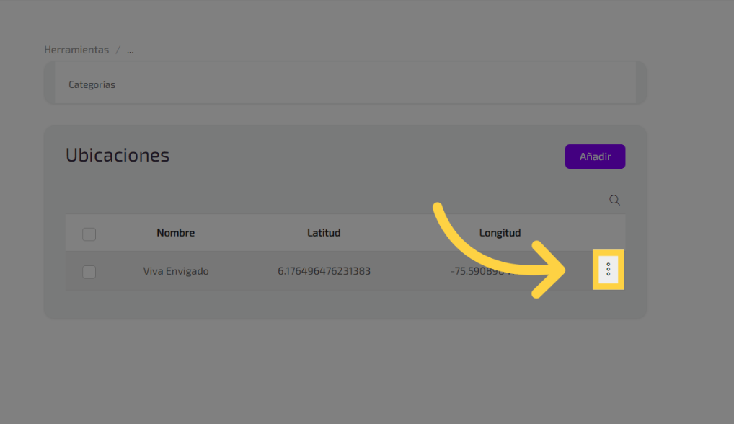The width and height of the screenshot is (734, 424).
Task: Open the Categorías tab
Action: pos(92,84)
